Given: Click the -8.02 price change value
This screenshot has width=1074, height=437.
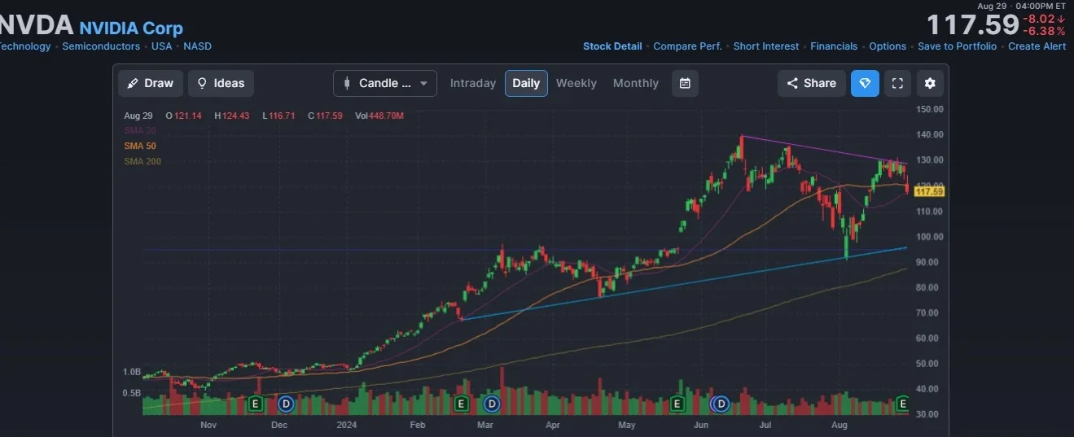Looking at the screenshot, I should [x=1044, y=18].
